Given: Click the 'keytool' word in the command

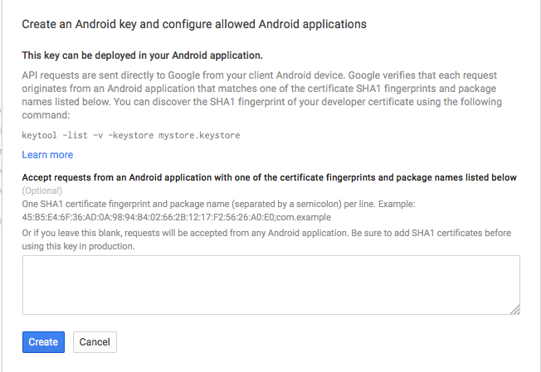Looking at the screenshot, I should coord(40,134).
